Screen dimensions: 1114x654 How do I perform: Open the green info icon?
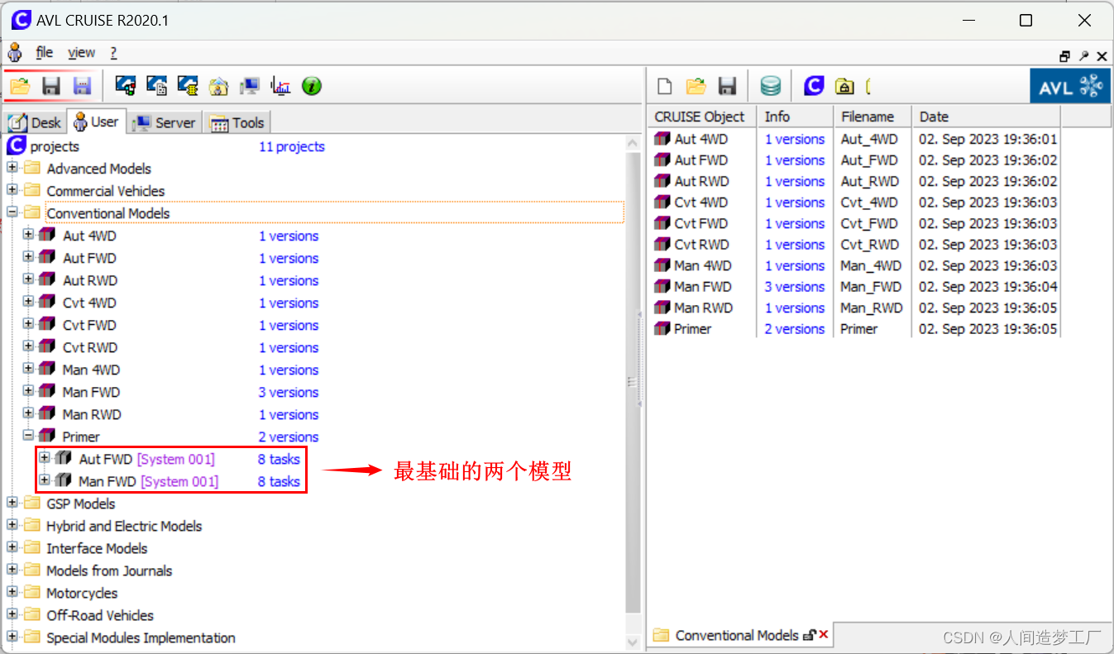312,85
